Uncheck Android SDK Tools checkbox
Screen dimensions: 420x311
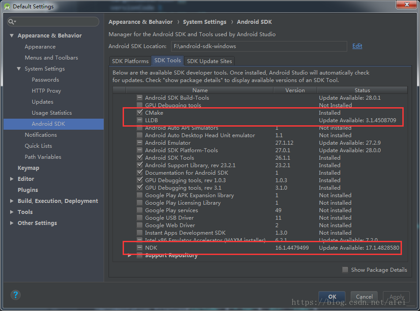click(139, 158)
